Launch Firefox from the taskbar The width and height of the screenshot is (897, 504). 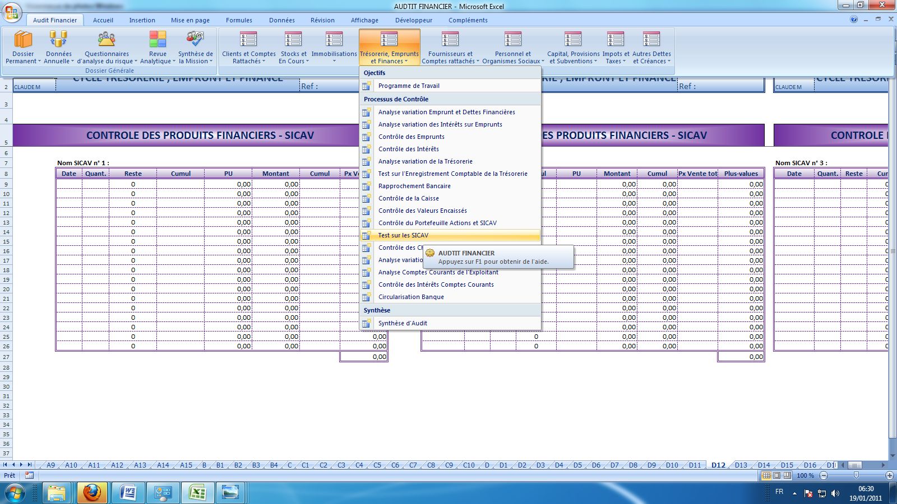(x=92, y=493)
